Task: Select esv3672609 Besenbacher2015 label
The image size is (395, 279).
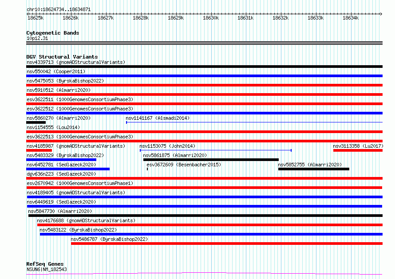Action: 184,165
